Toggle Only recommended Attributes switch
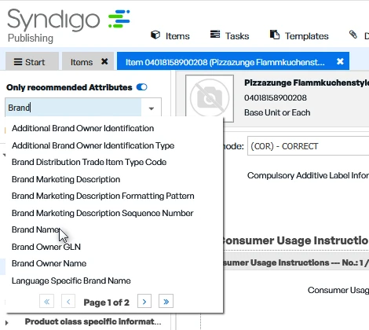The height and width of the screenshot is (330, 369). (142, 87)
